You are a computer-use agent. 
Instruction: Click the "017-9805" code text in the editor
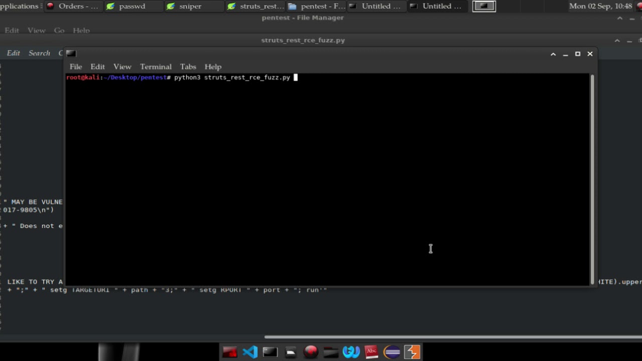pyautogui.click(x=20, y=210)
